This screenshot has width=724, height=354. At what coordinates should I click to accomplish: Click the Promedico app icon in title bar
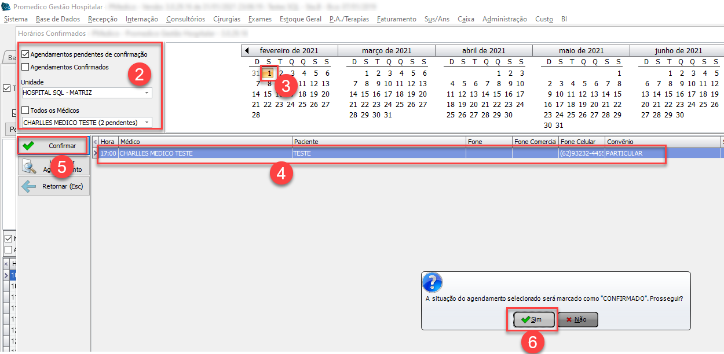(6, 7)
